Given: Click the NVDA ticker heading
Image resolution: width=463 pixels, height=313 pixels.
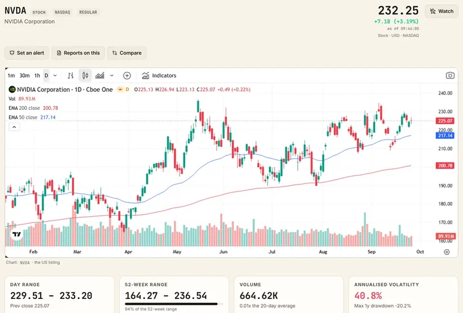Looking at the screenshot, I should [15, 11].
